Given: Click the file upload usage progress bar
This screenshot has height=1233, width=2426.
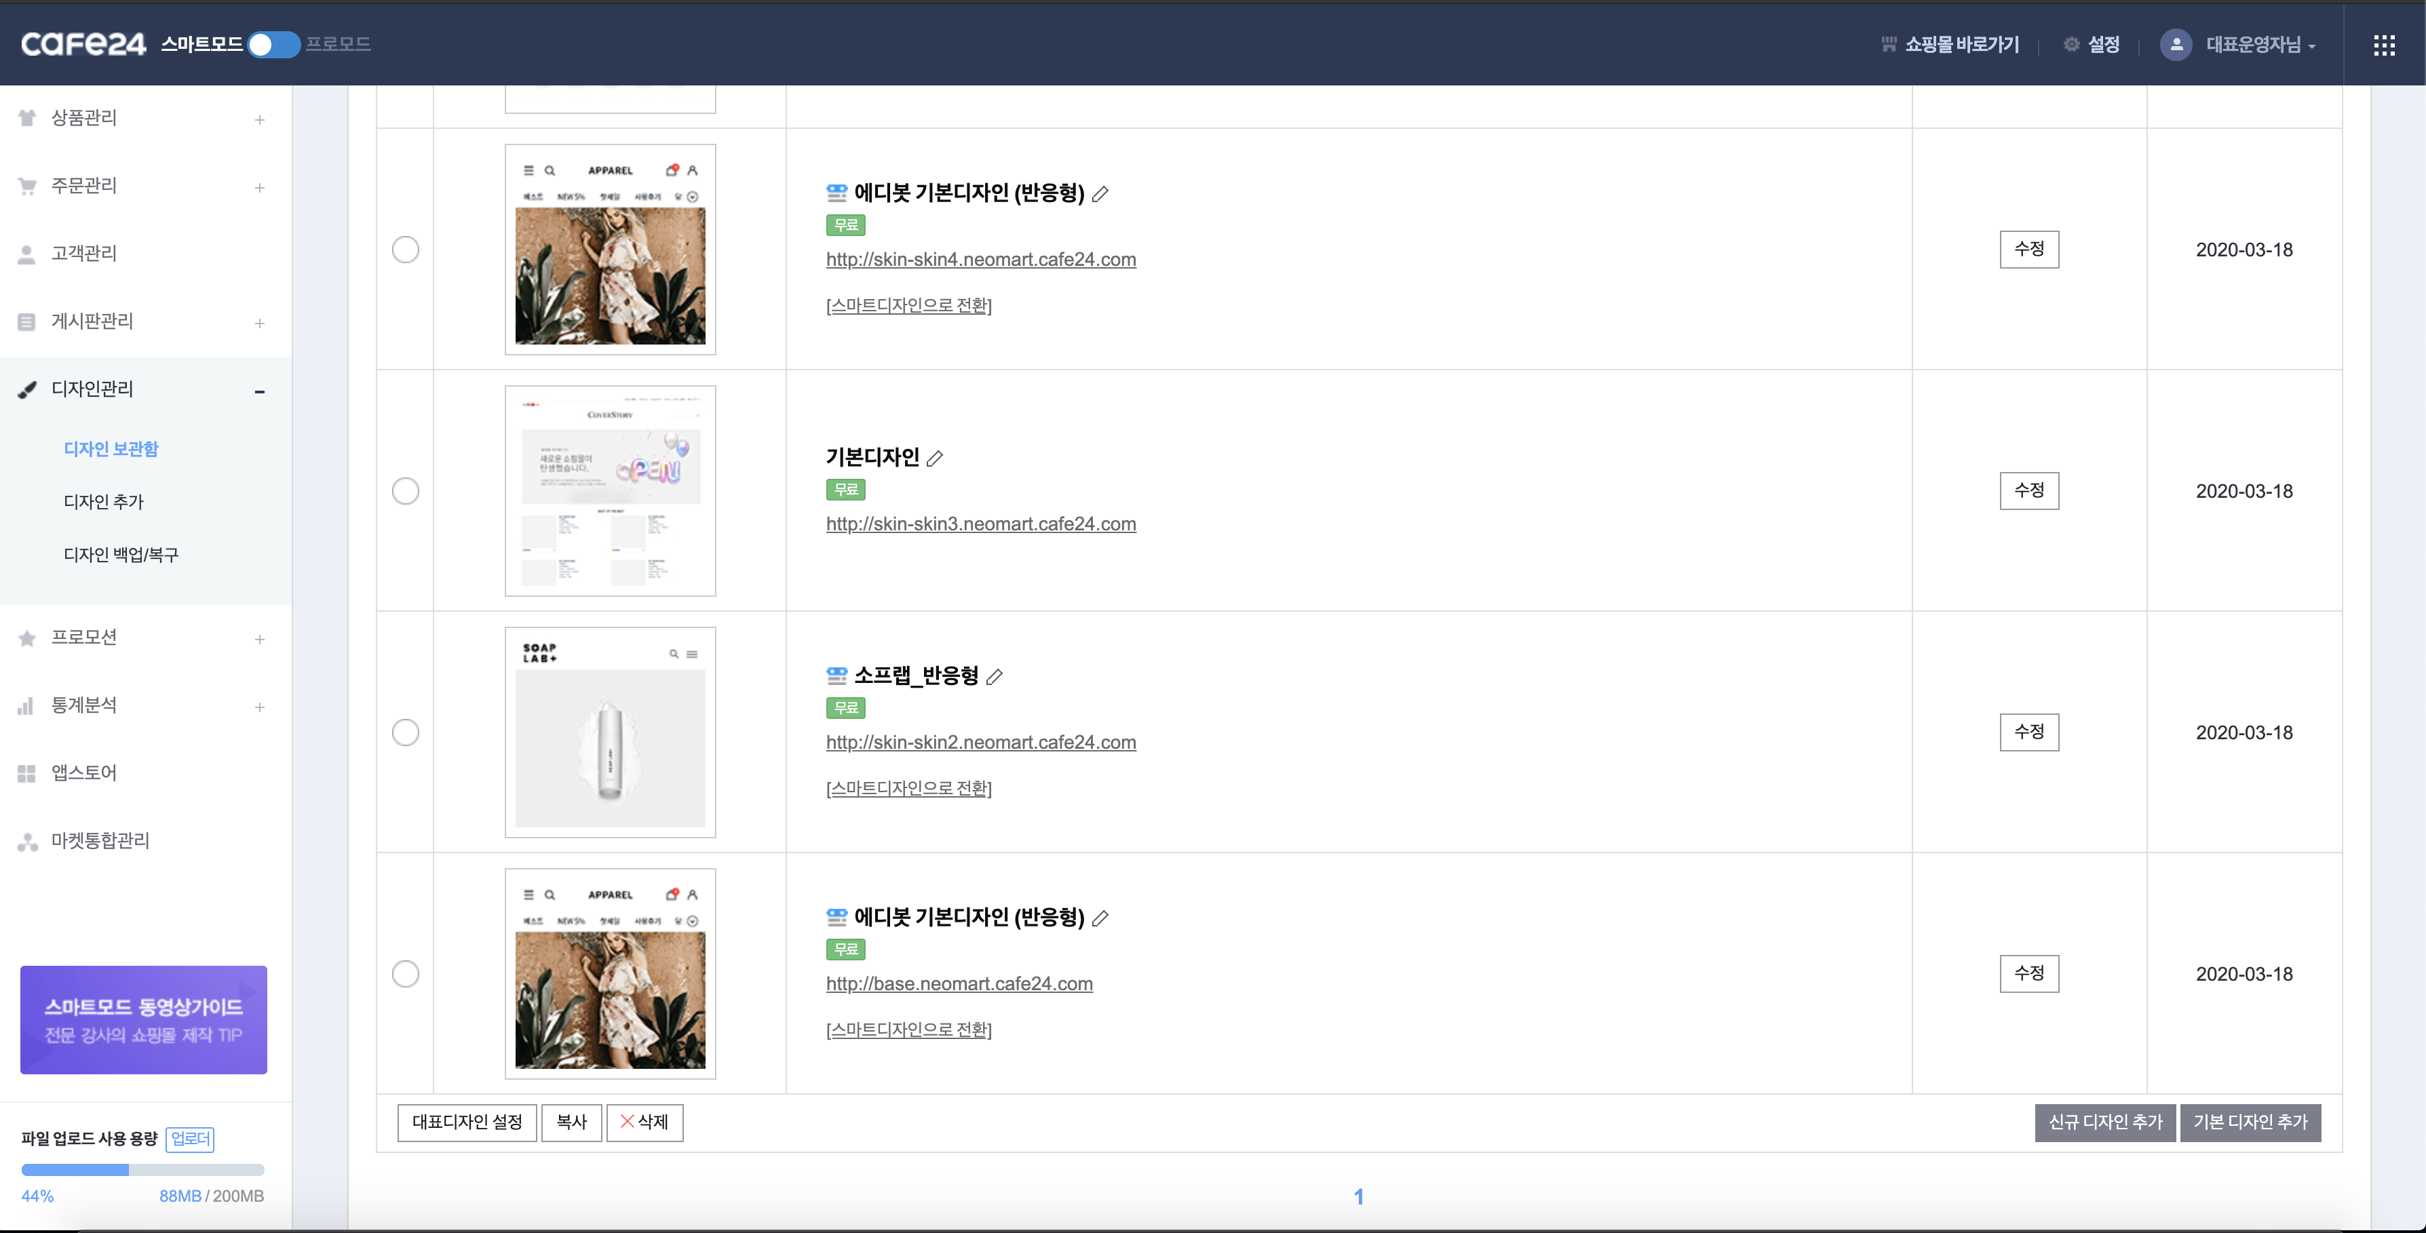Looking at the screenshot, I should point(142,1170).
